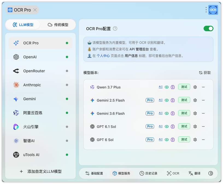Image resolution: width=223 pixels, height=184 pixels.
Task: Remove GPT 6 Sol with minus icon
Action: (203, 140)
